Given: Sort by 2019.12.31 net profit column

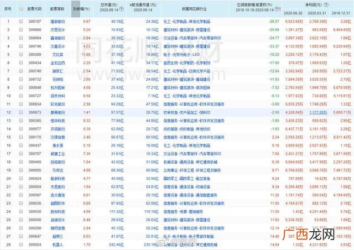Looking at the screenshot, I should (341, 13).
